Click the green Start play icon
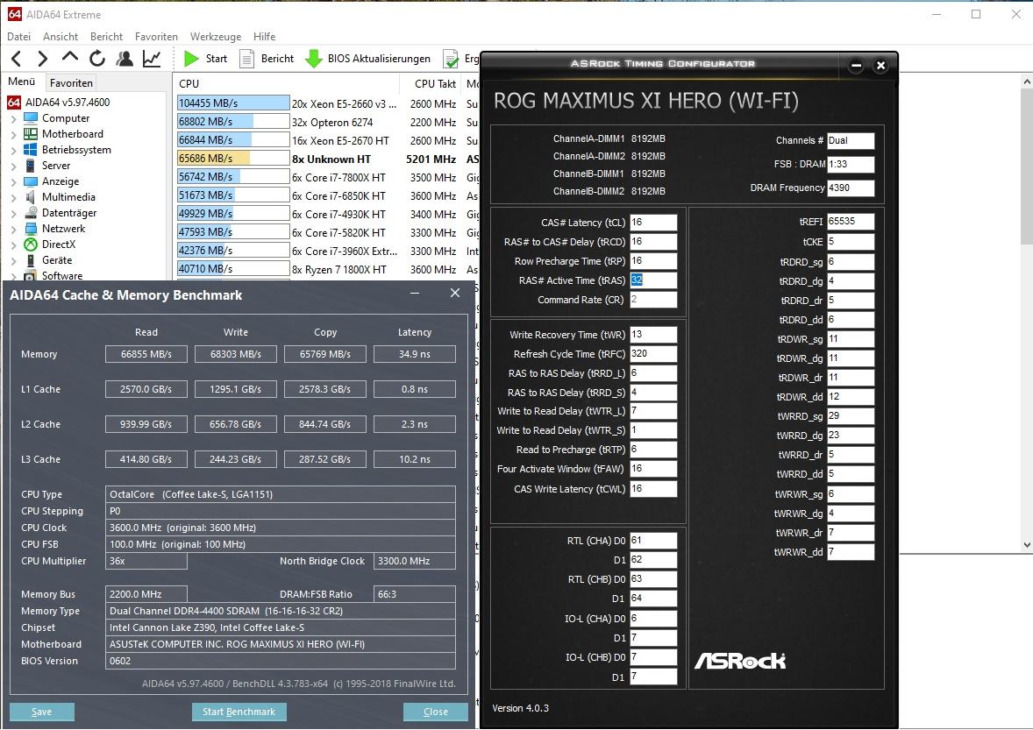Image resolution: width=1033 pixels, height=730 pixels. click(191, 59)
